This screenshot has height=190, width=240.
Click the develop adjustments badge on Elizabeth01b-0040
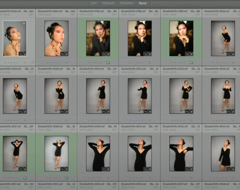click(108, 169)
